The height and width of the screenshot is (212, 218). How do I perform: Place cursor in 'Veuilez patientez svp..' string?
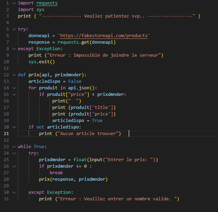(x=114, y=16)
